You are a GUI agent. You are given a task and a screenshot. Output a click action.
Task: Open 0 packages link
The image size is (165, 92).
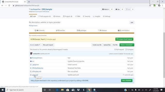[81, 30]
